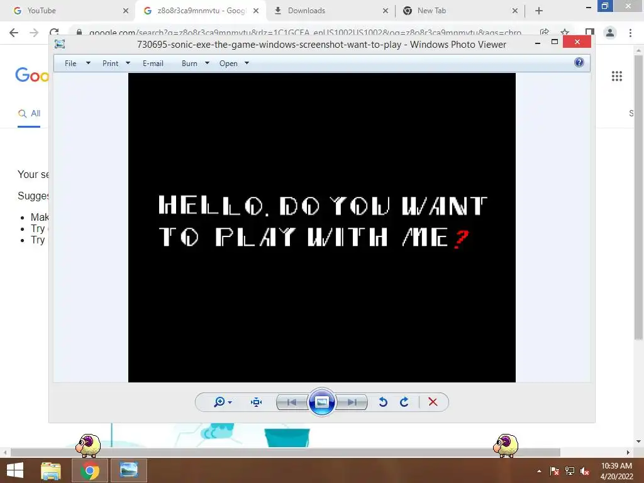
Task: Expand the Print dropdown arrow
Action: pyautogui.click(x=128, y=64)
